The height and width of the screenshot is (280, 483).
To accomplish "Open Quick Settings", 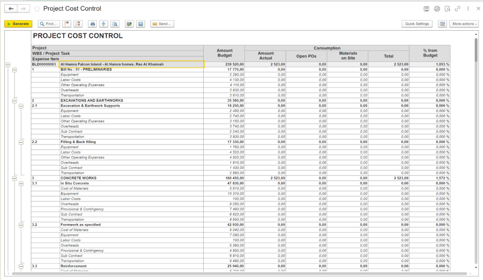I will [417, 24].
